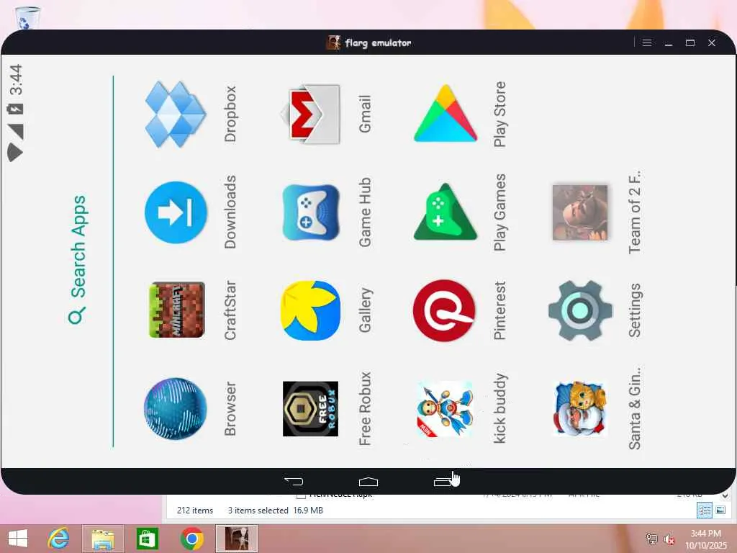Screen dimensions: 737x553
Task: Open the Team of 2 F.. app
Action: pyautogui.click(x=580, y=212)
